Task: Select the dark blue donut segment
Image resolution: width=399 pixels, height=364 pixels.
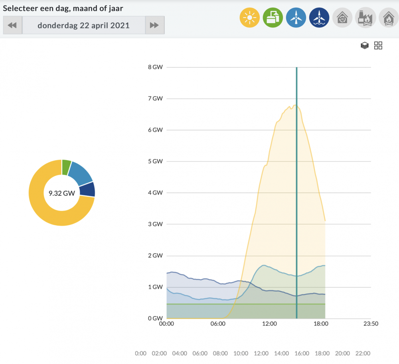Action: coord(87,189)
